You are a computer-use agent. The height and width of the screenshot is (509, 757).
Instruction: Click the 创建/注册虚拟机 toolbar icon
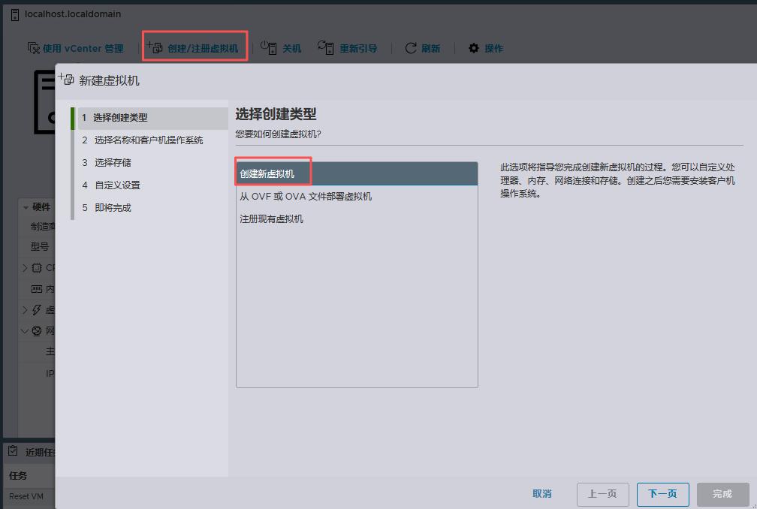[x=156, y=47]
